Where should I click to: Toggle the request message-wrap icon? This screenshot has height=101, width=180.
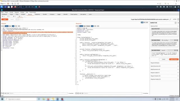[x=13, y=26]
